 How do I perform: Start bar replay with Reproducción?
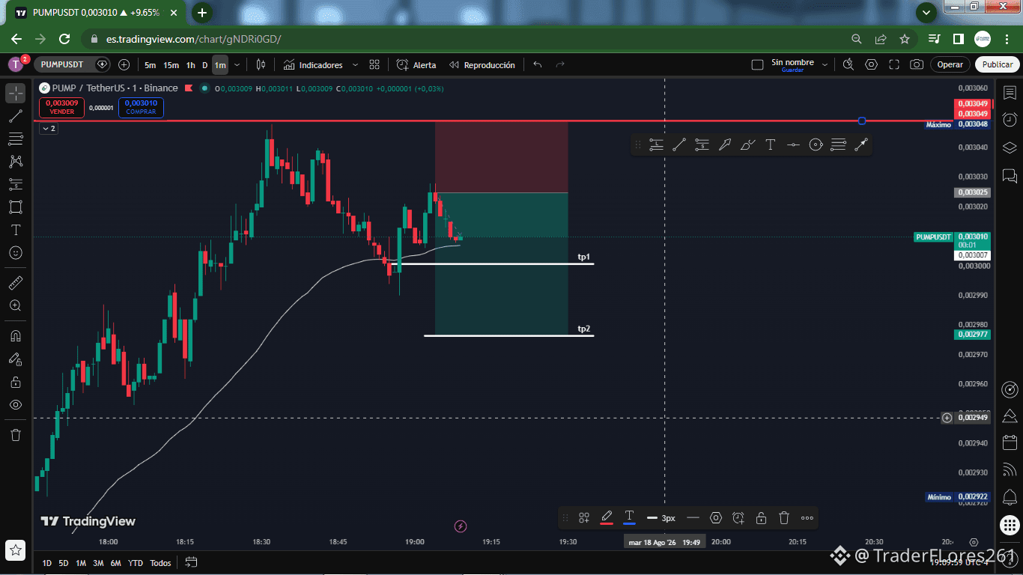(x=482, y=65)
